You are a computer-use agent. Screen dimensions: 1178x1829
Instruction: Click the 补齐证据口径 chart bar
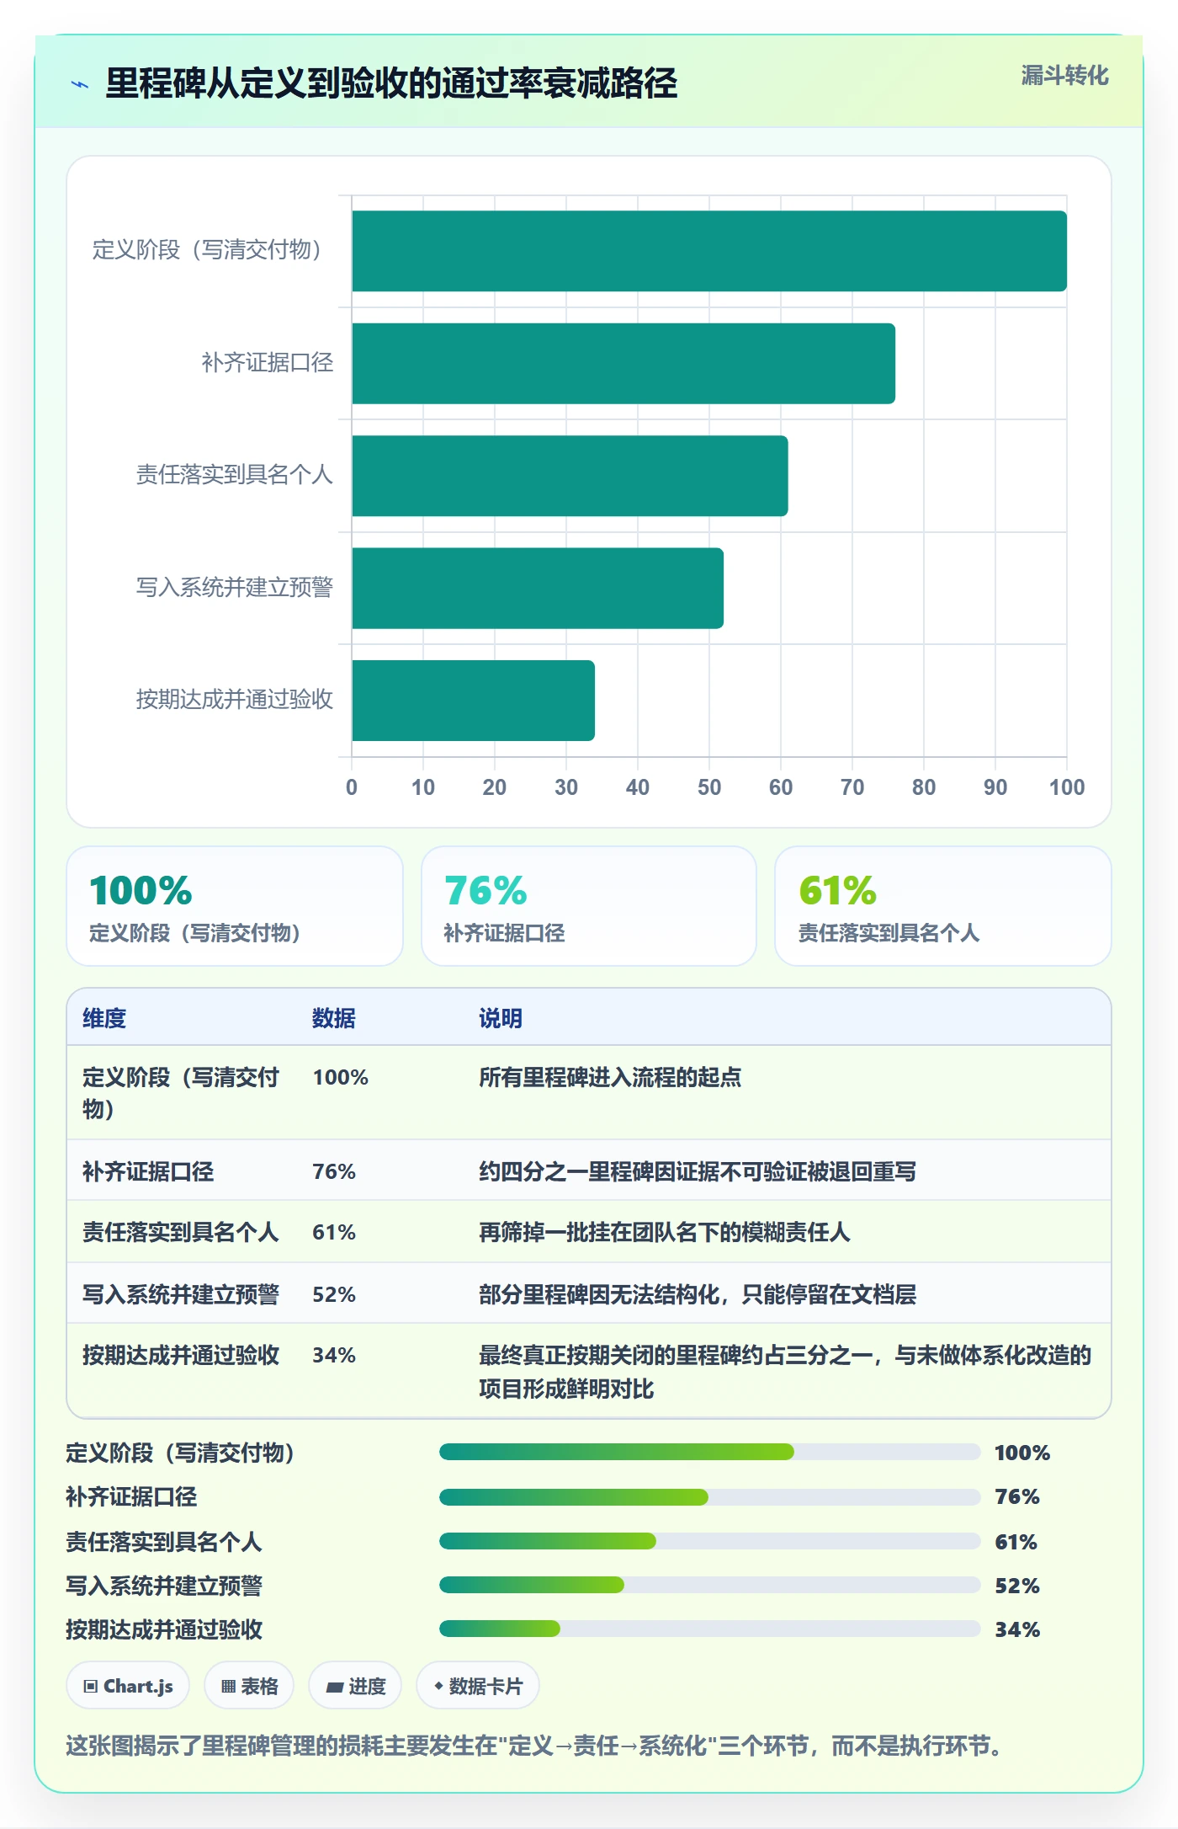623,364
